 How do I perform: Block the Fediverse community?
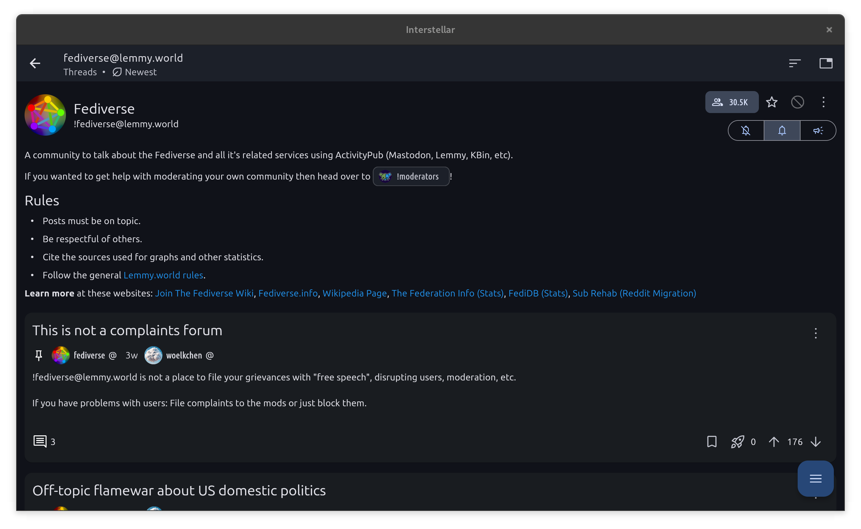click(x=797, y=102)
